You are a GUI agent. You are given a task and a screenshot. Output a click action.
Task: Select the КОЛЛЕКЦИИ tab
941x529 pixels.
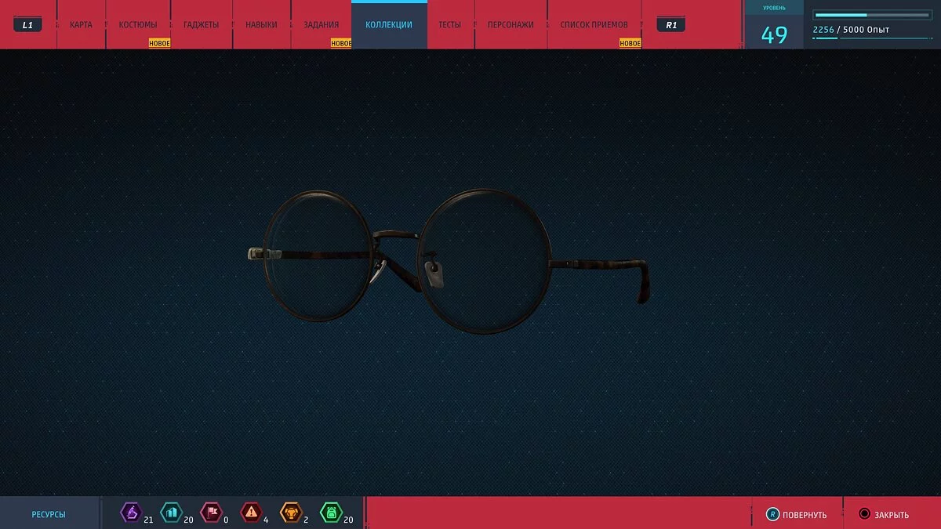click(389, 25)
